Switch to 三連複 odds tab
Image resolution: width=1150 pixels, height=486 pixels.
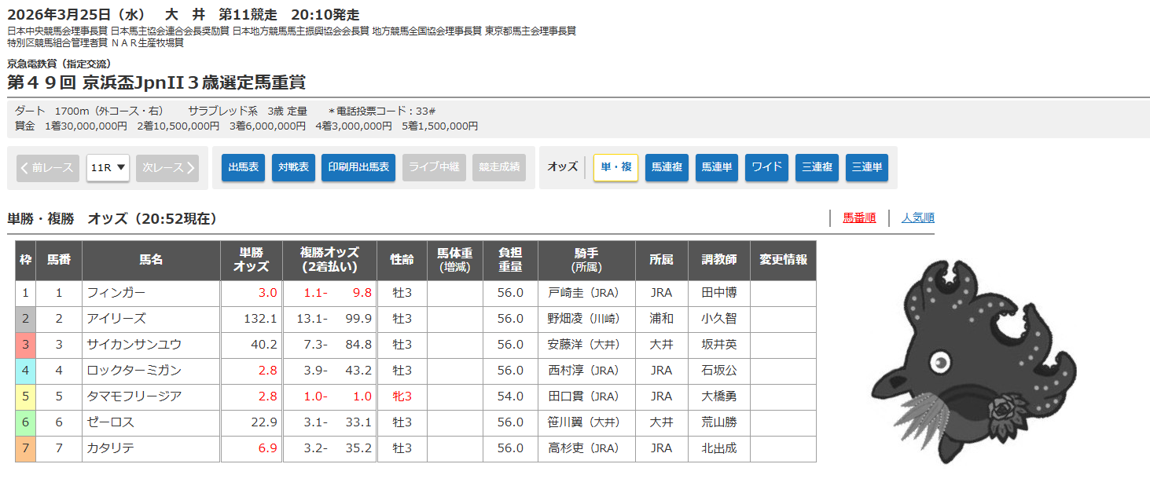click(x=817, y=167)
